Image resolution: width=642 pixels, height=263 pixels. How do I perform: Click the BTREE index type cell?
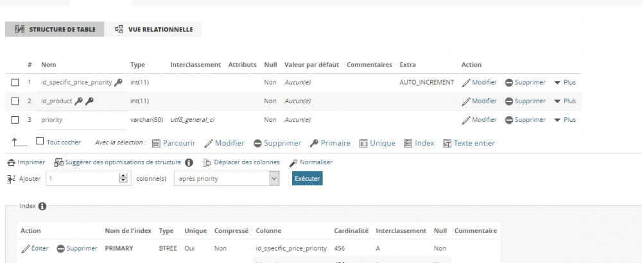click(x=168, y=249)
